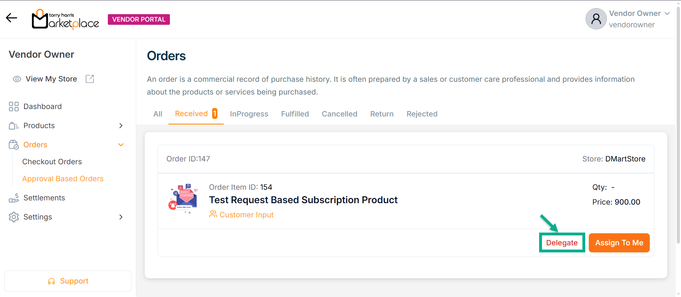Click the Dashboard grid icon

pos(14,107)
